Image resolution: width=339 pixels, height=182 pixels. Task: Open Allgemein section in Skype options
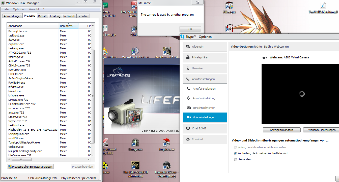click(205, 47)
